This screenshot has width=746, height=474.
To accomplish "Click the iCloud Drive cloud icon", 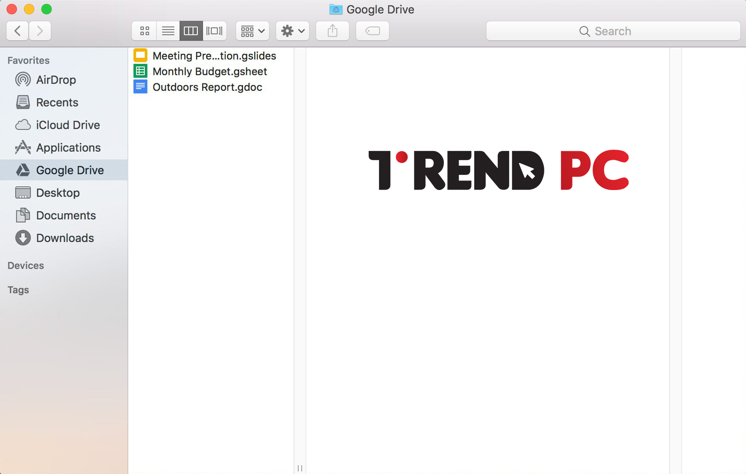I will [x=23, y=125].
